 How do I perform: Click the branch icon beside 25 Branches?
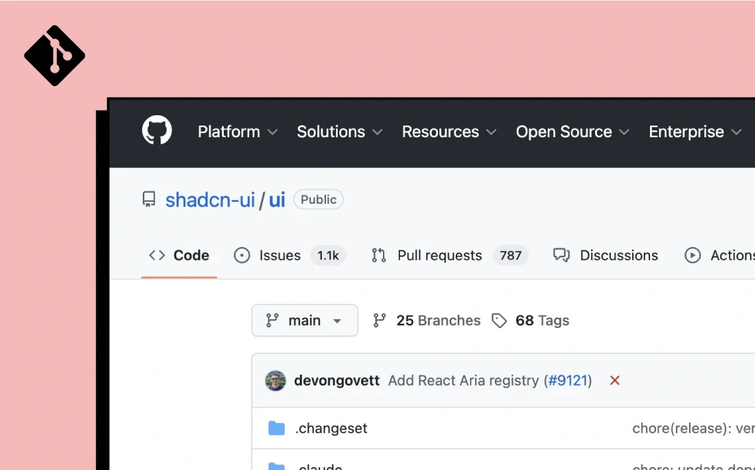(x=380, y=320)
